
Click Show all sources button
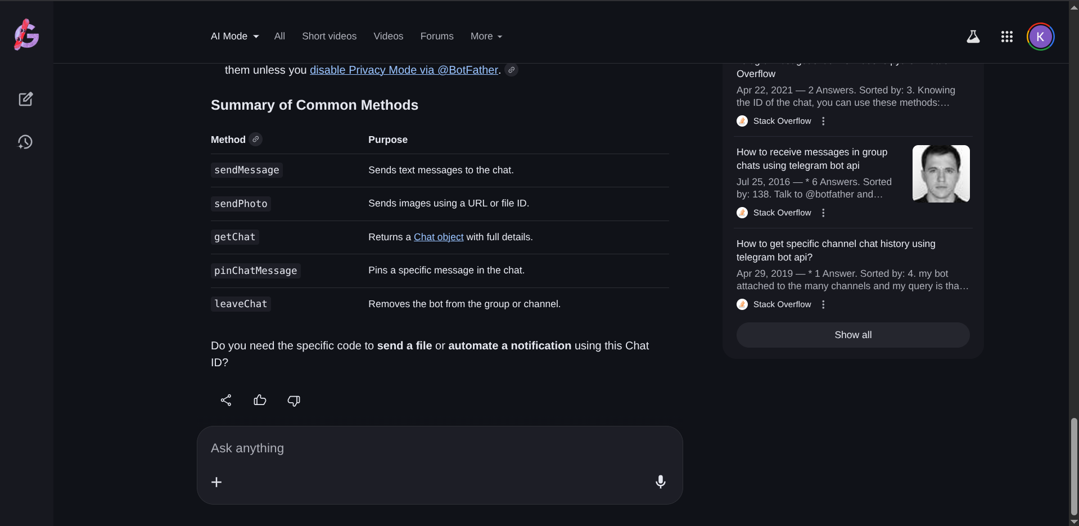tap(853, 335)
